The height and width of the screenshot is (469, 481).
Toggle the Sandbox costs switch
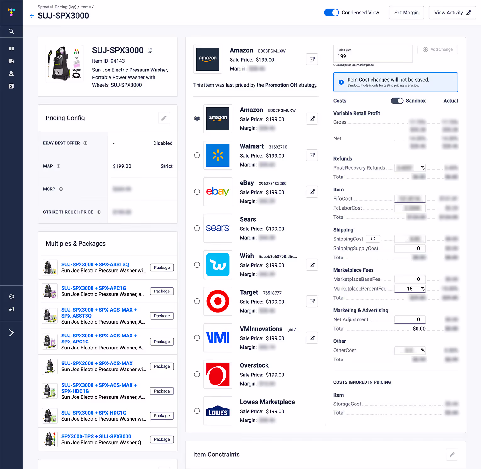point(397,101)
